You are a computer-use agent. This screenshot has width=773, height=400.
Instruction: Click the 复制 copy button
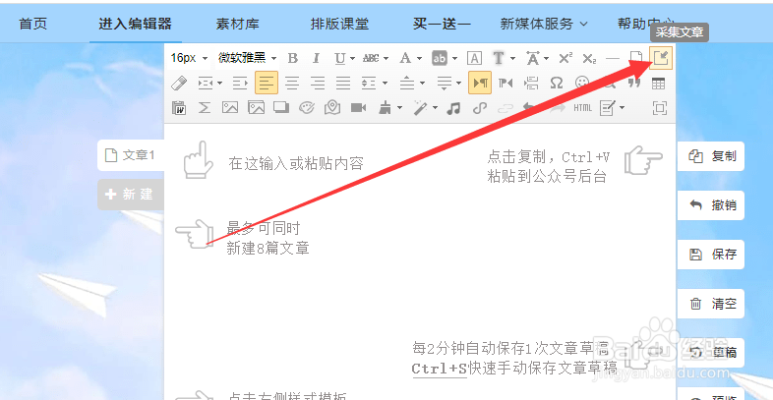[x=711, y=156]
